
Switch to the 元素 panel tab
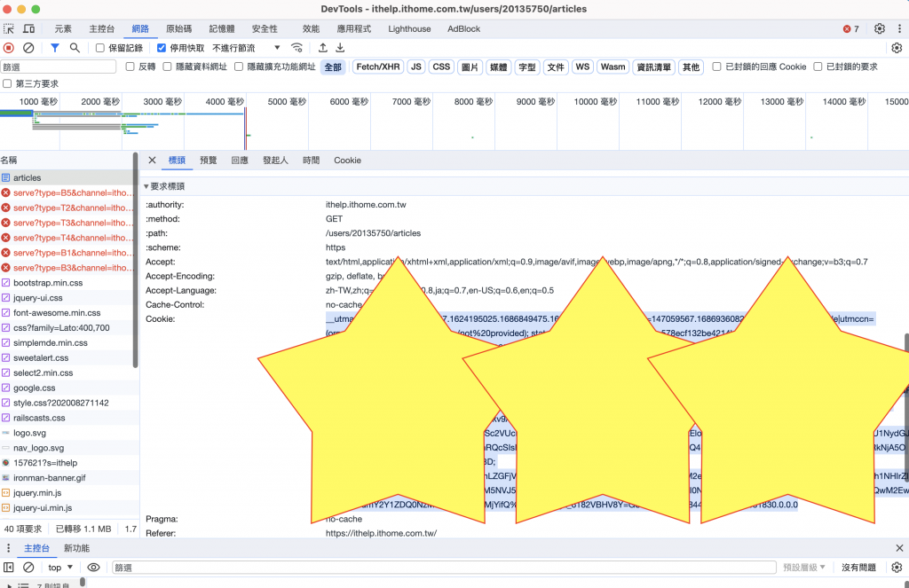coord(63,29)
